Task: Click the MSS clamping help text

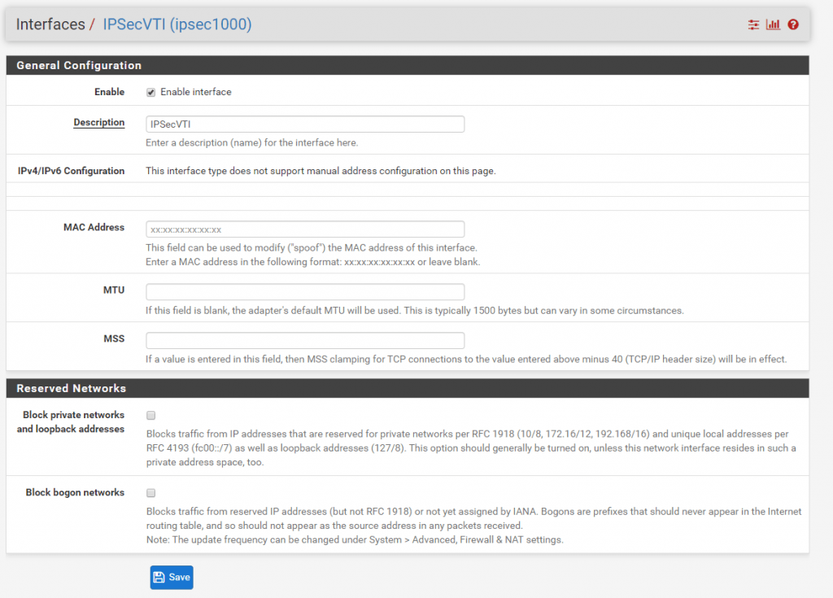Action: click(x=466, y=360)
